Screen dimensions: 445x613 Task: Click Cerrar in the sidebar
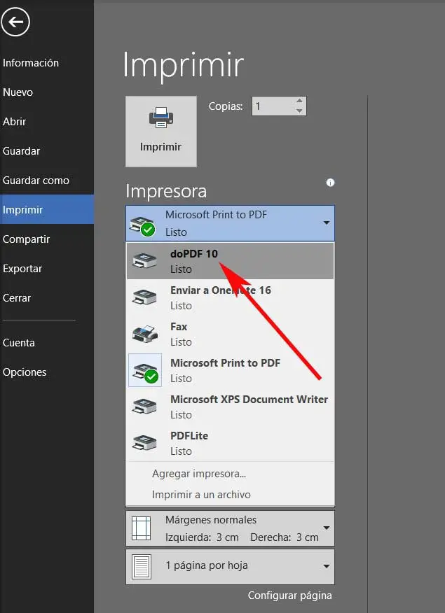tap(47, 298)
